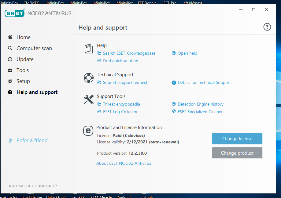Click the external-link icon beside Search ESET Knowledgebase
Screen dimensions: 281x198
tap(99, 53)
